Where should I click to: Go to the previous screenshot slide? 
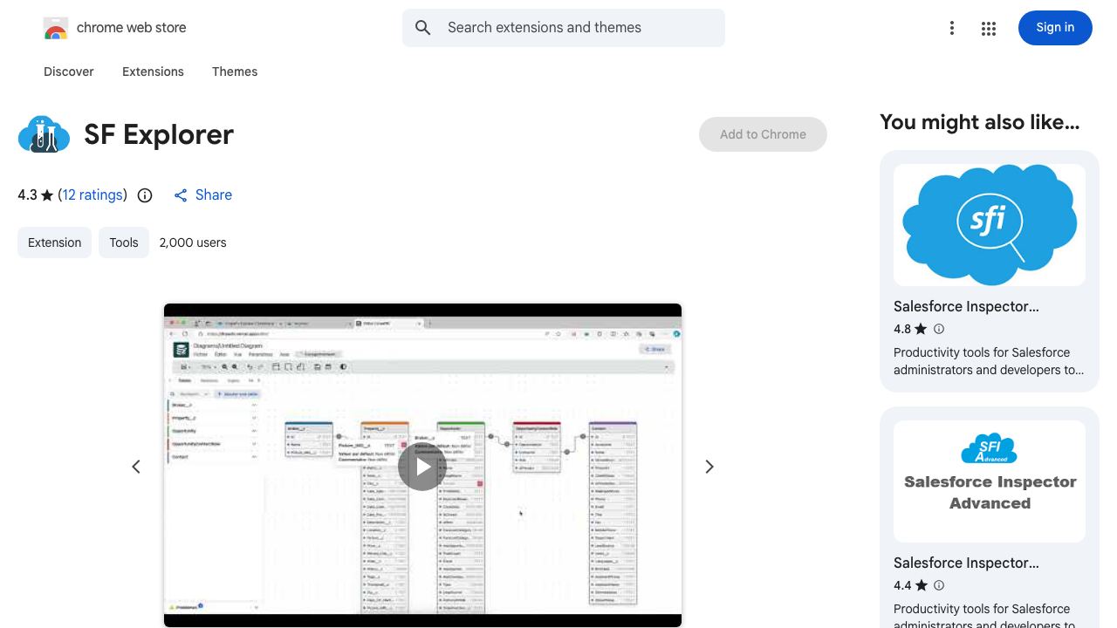pyautogui.click(x=136, y=467)
